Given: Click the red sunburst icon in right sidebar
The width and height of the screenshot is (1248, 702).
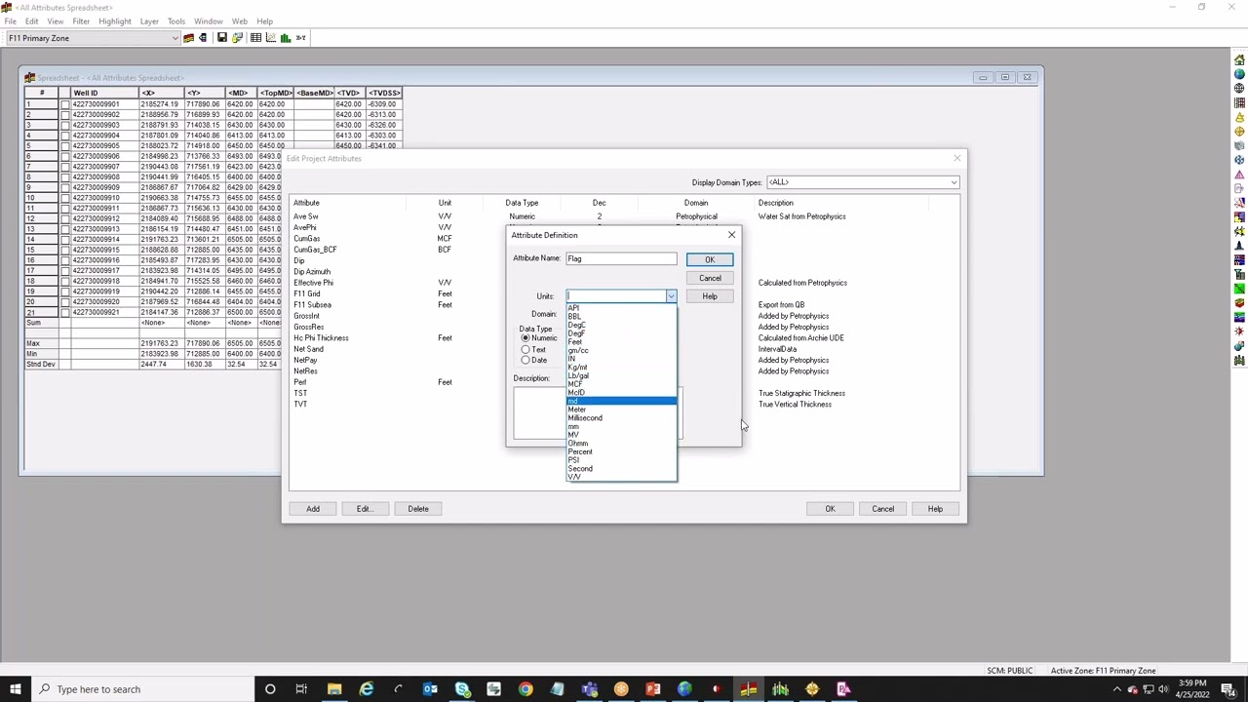Looking at the screenshot, I should [x=1239, y=331].
